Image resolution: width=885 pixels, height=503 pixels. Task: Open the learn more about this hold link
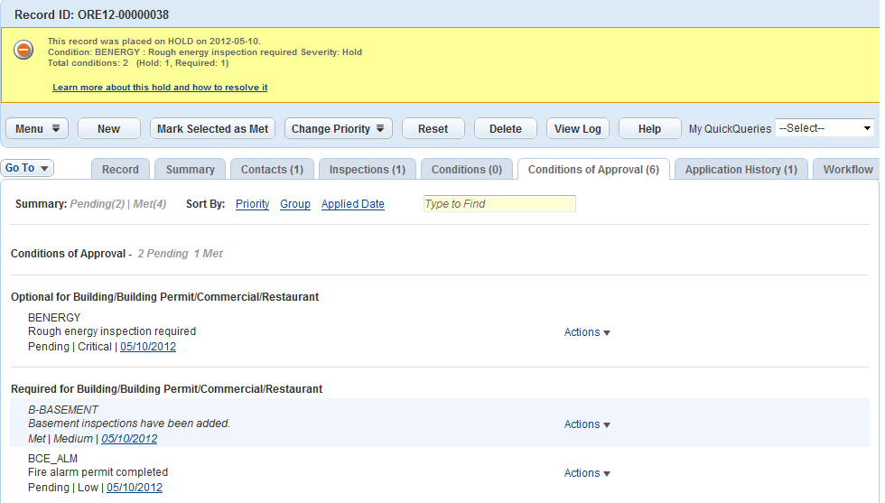(160, 88)
